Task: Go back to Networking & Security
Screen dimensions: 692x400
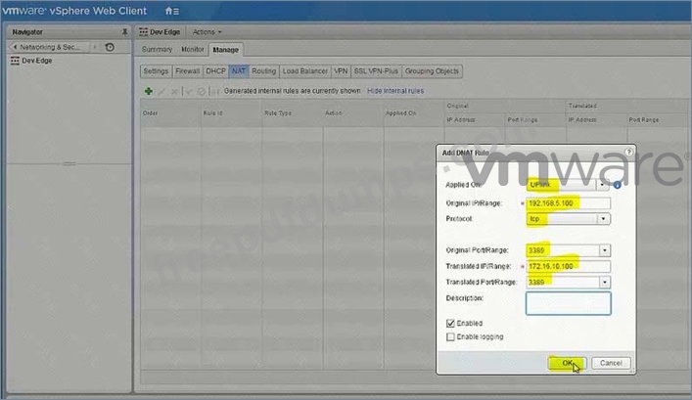Action: point(49,47)
